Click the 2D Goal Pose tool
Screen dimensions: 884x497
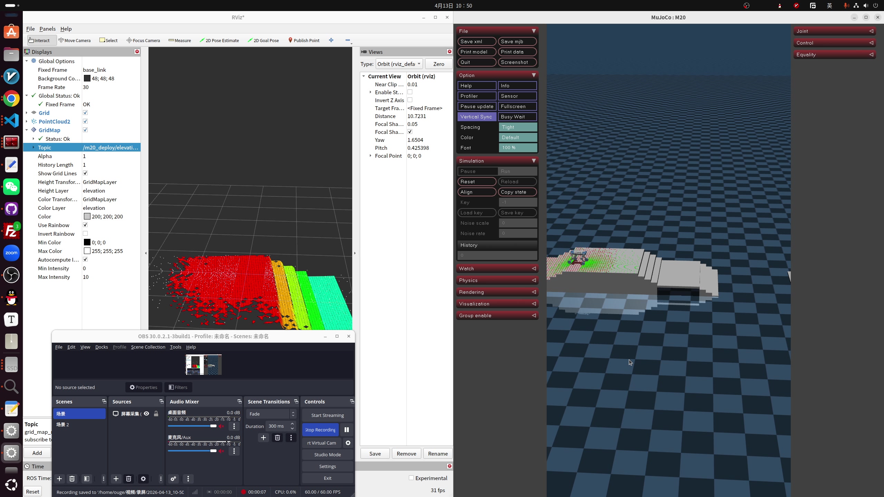tap(263, 40)
